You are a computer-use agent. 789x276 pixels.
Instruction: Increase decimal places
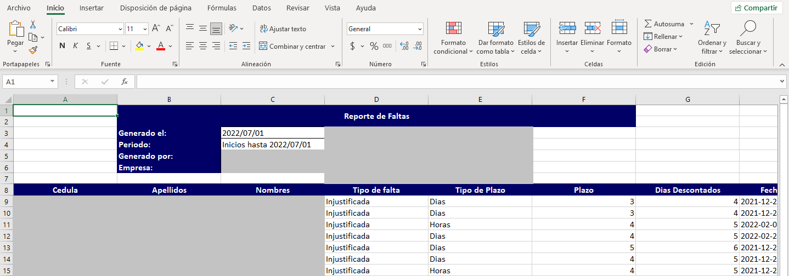404,46
